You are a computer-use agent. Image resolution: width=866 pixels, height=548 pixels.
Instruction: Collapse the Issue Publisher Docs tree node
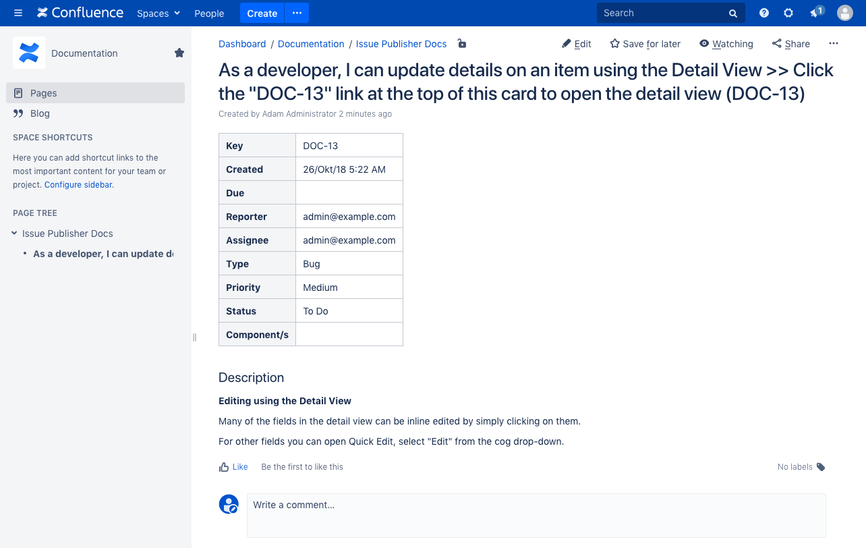pos(14,234)
